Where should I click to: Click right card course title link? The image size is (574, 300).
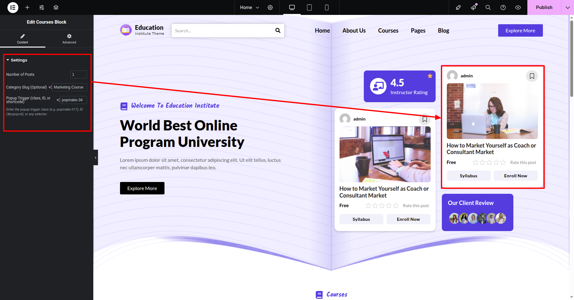[491, 149]
